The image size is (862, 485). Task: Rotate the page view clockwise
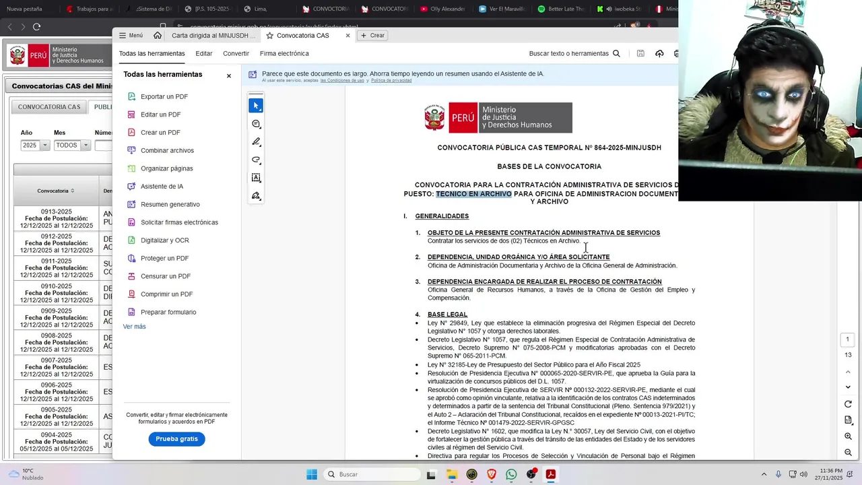click(848, 404)
